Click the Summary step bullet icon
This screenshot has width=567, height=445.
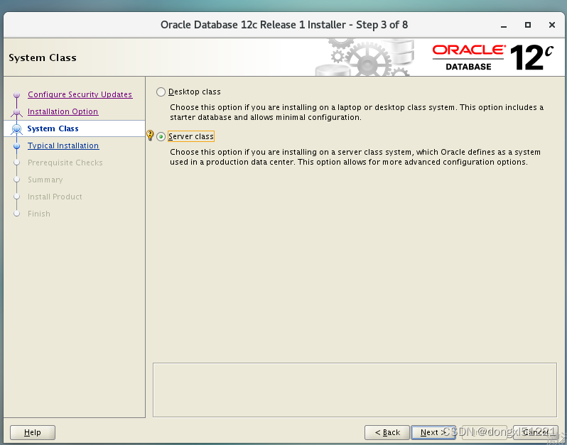tap(16, 180)
